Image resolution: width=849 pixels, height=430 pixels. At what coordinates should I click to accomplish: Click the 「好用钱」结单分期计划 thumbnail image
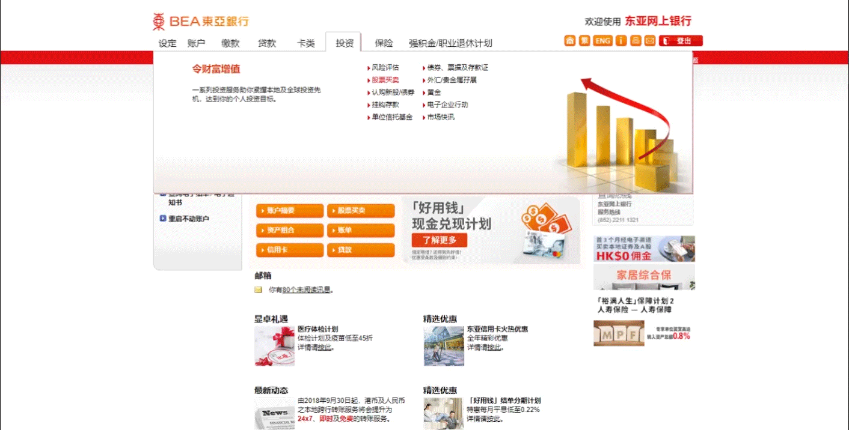click(x=444, y=414)
